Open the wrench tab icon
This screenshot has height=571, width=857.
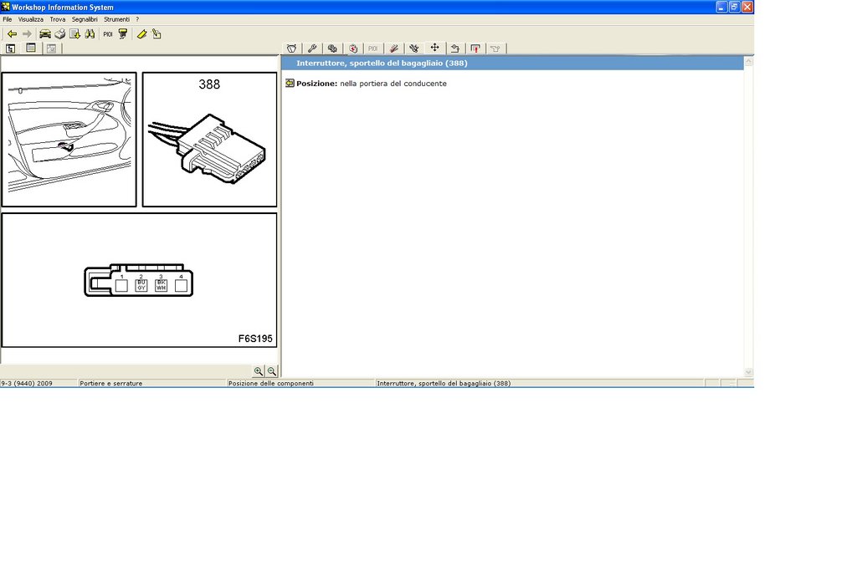click(x=312, y=48)
